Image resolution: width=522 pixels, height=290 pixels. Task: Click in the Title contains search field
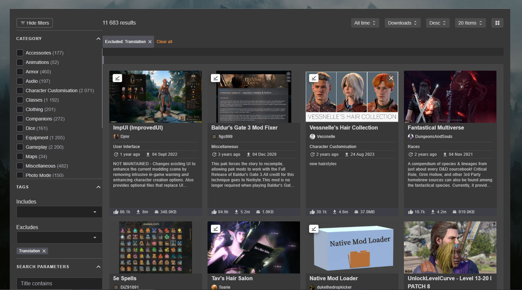[x=59, y=283]
